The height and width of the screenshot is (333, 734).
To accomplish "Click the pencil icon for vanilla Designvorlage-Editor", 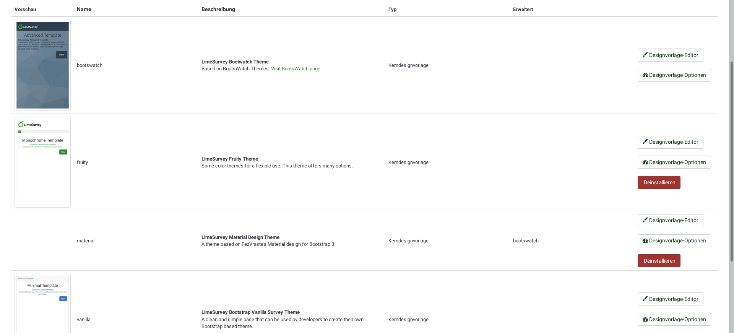I will click(x=645, y=299).
